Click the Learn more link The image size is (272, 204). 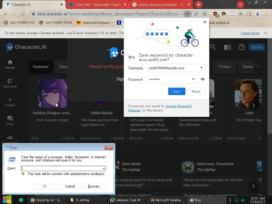point(250,33)
